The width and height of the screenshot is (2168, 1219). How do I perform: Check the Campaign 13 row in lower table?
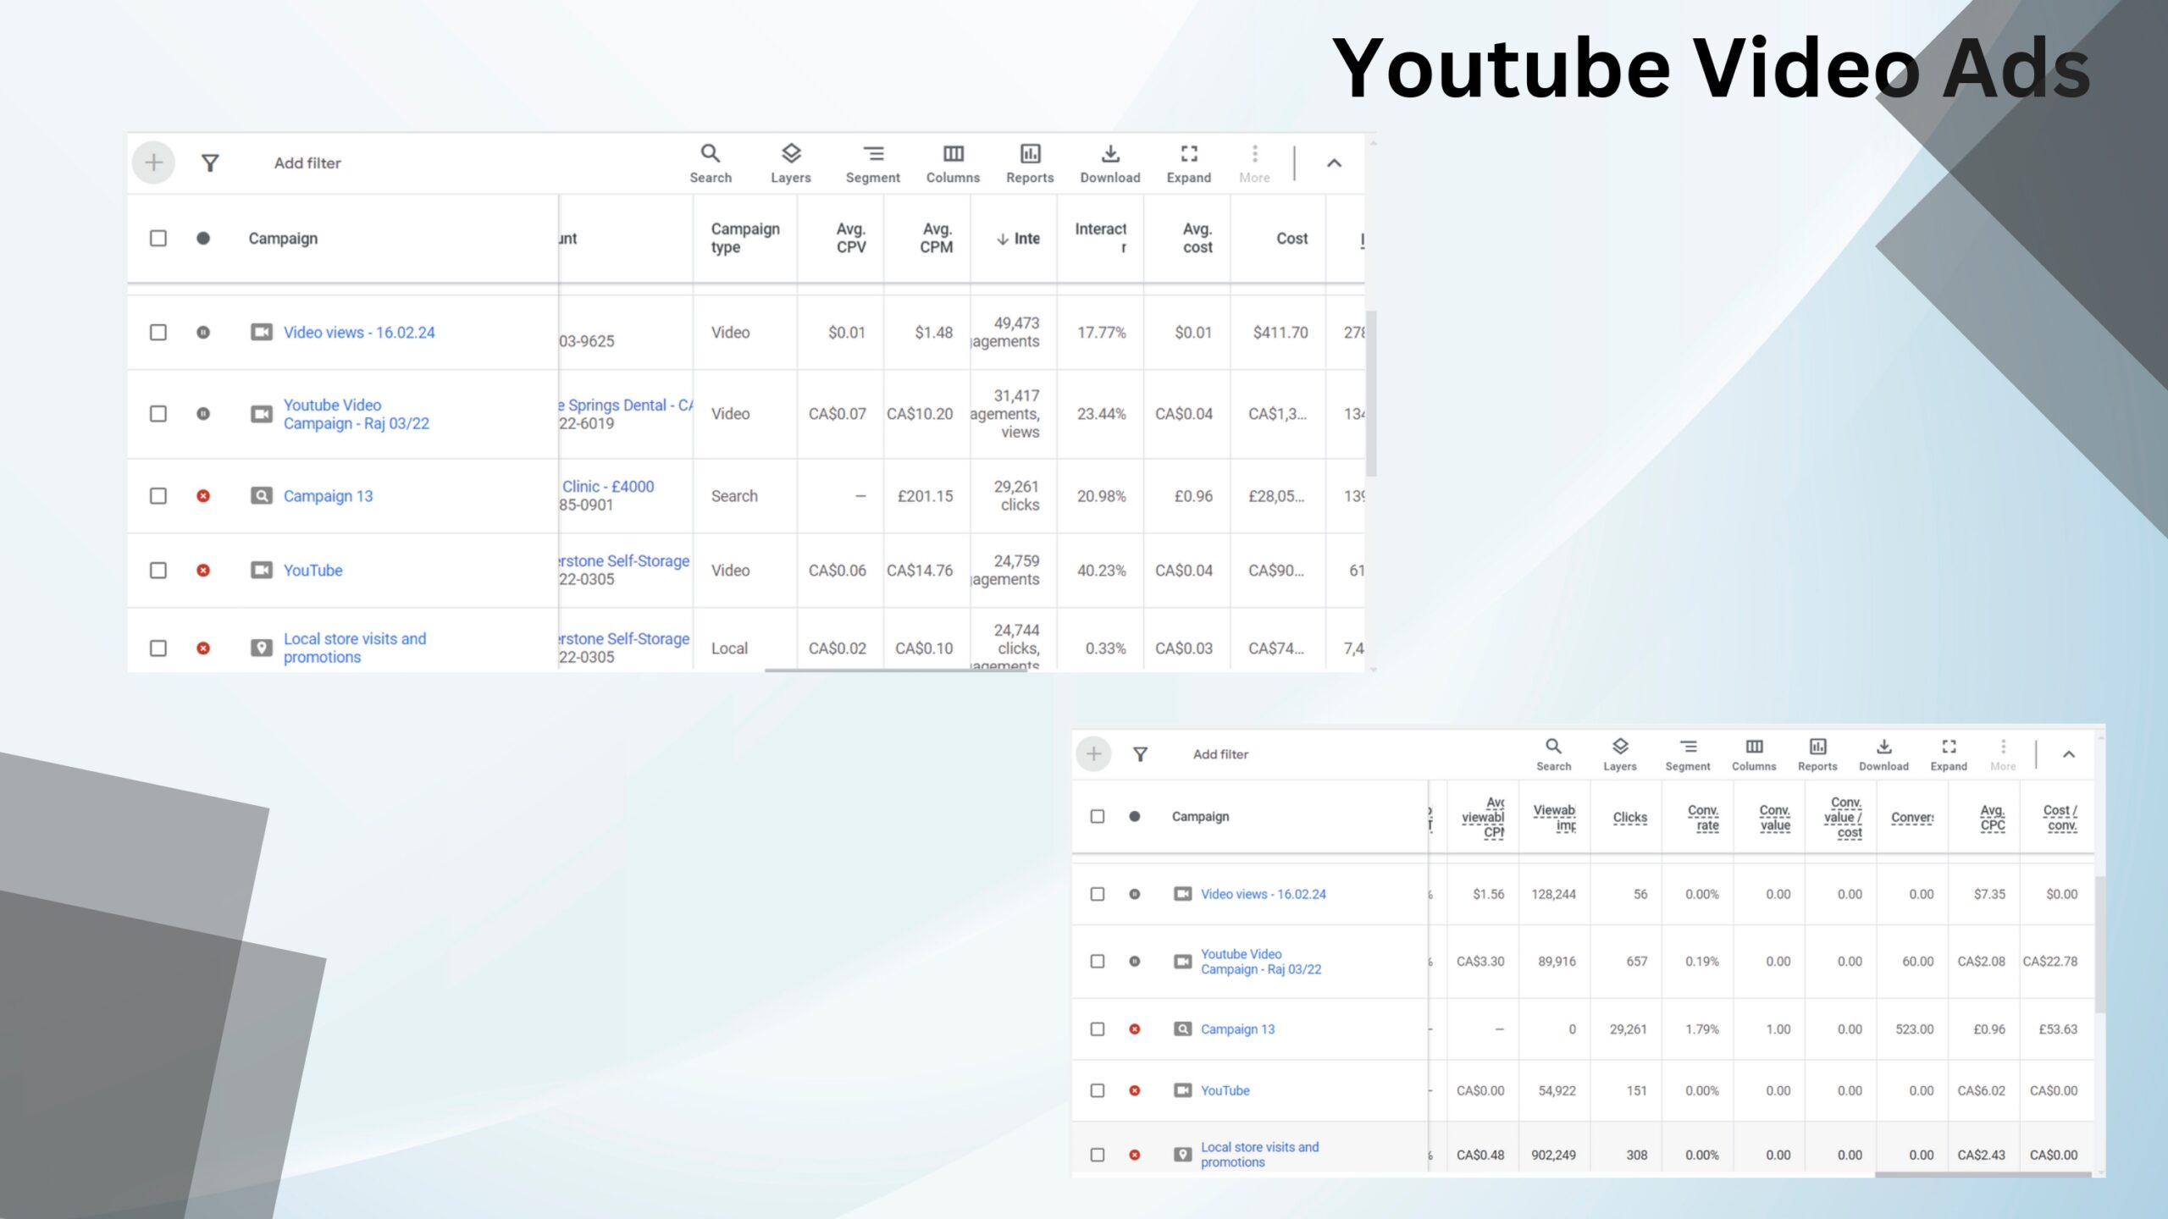point(1097,1029)
